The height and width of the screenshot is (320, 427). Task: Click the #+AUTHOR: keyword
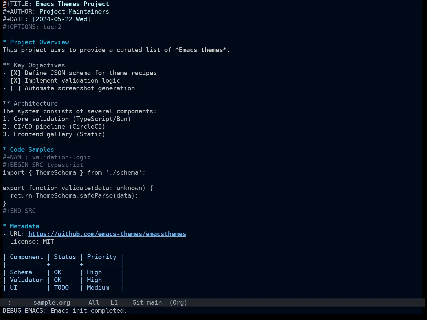(19, 12)
